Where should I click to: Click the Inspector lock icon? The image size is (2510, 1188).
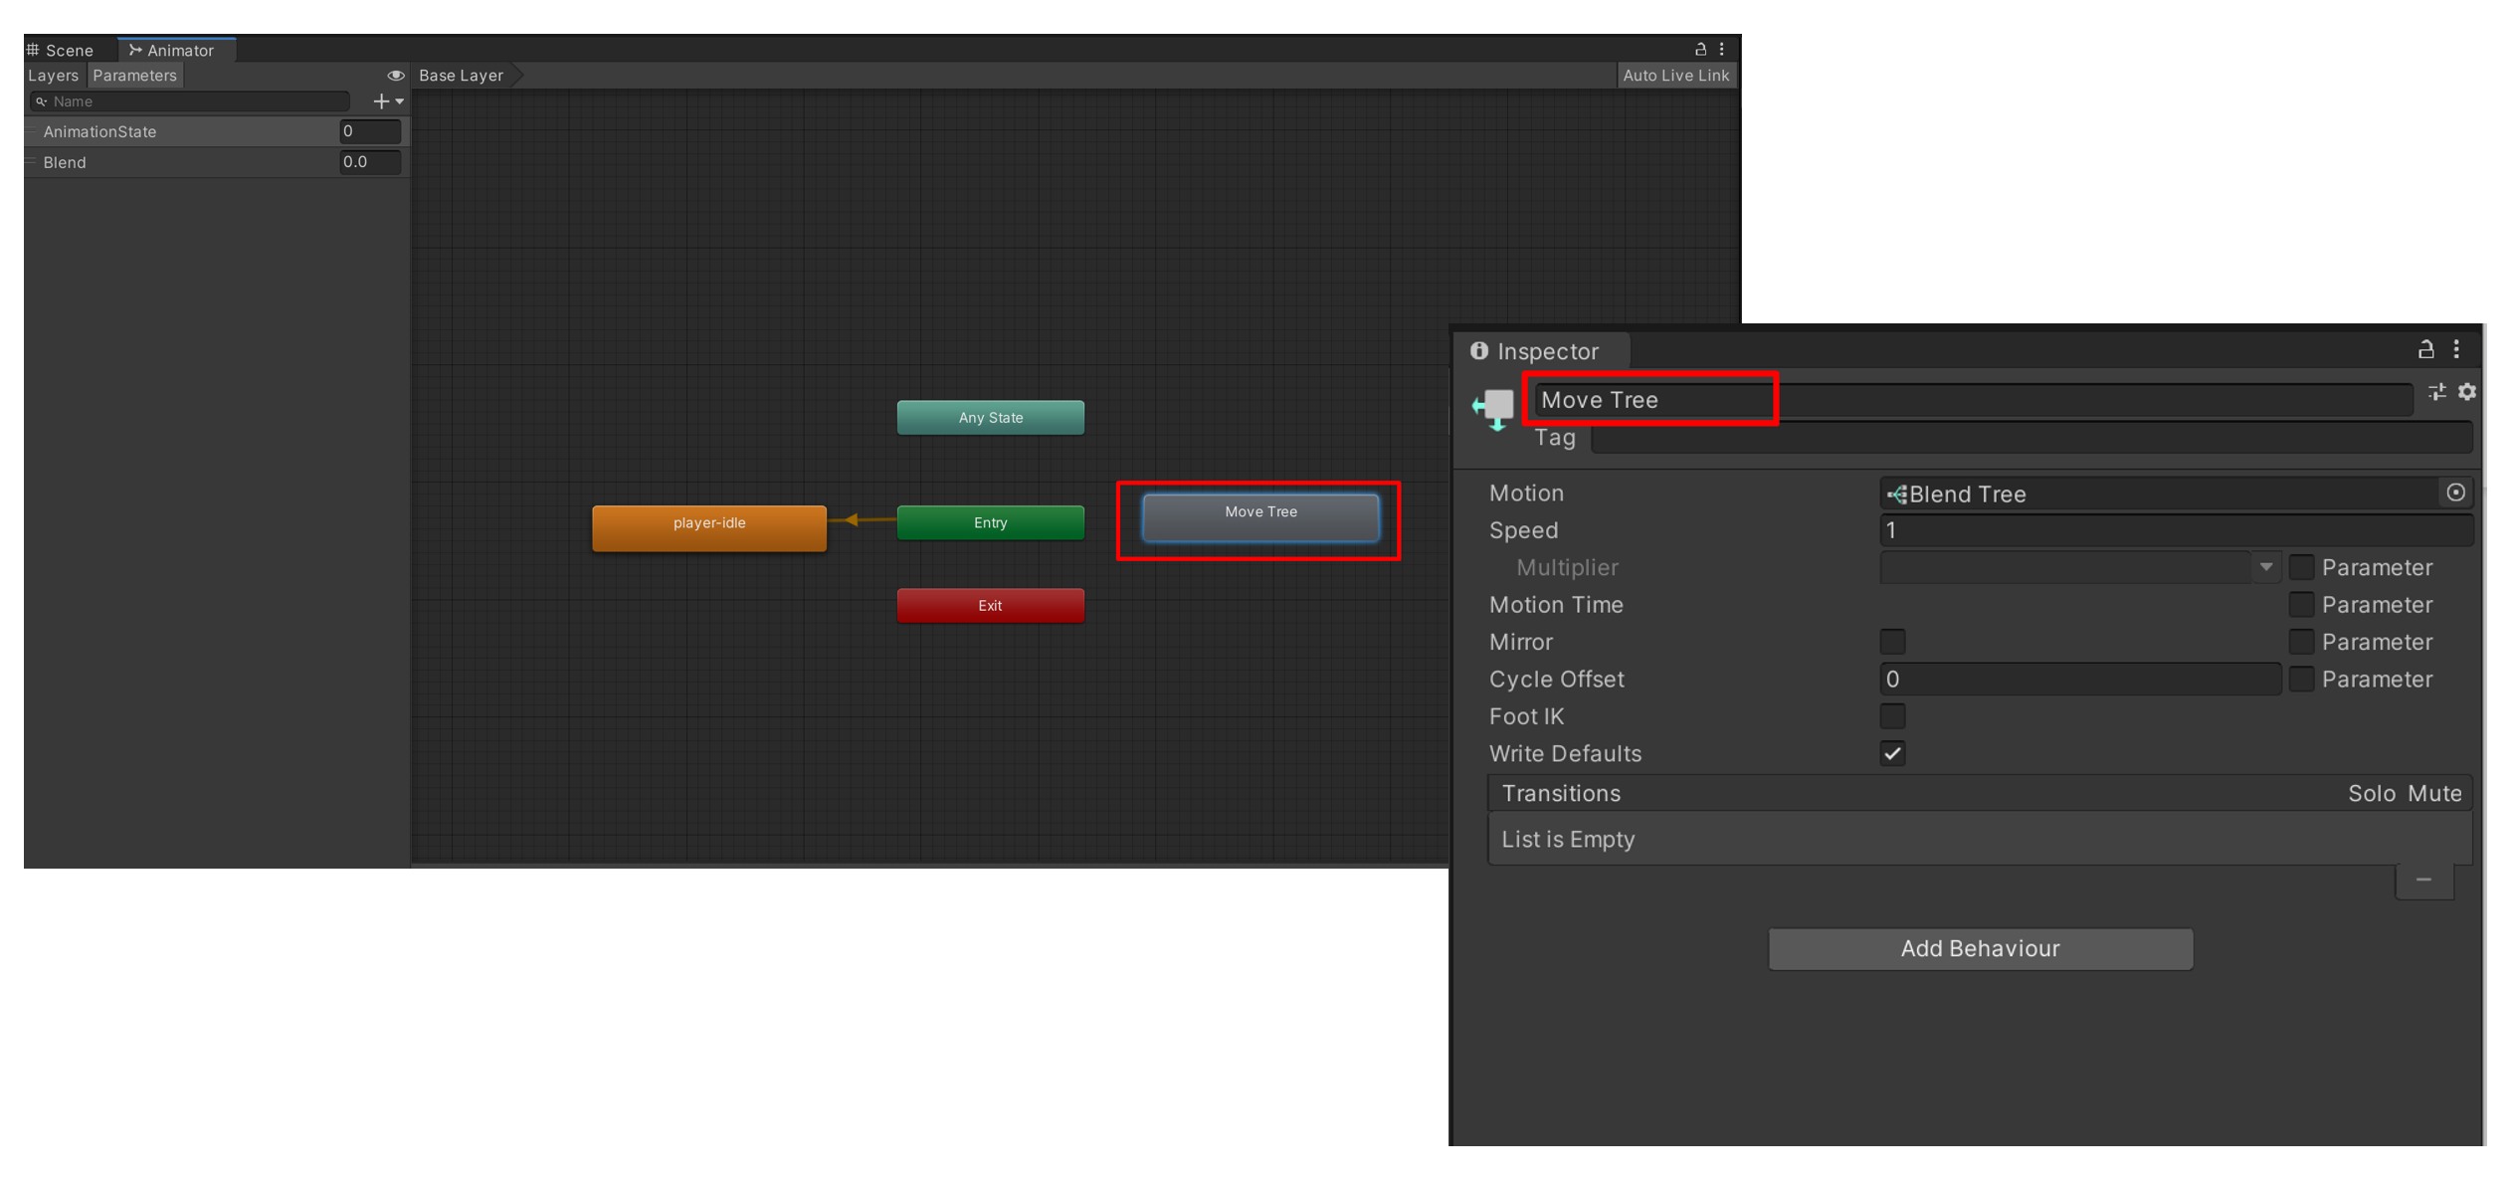[x=2425, y=349]
